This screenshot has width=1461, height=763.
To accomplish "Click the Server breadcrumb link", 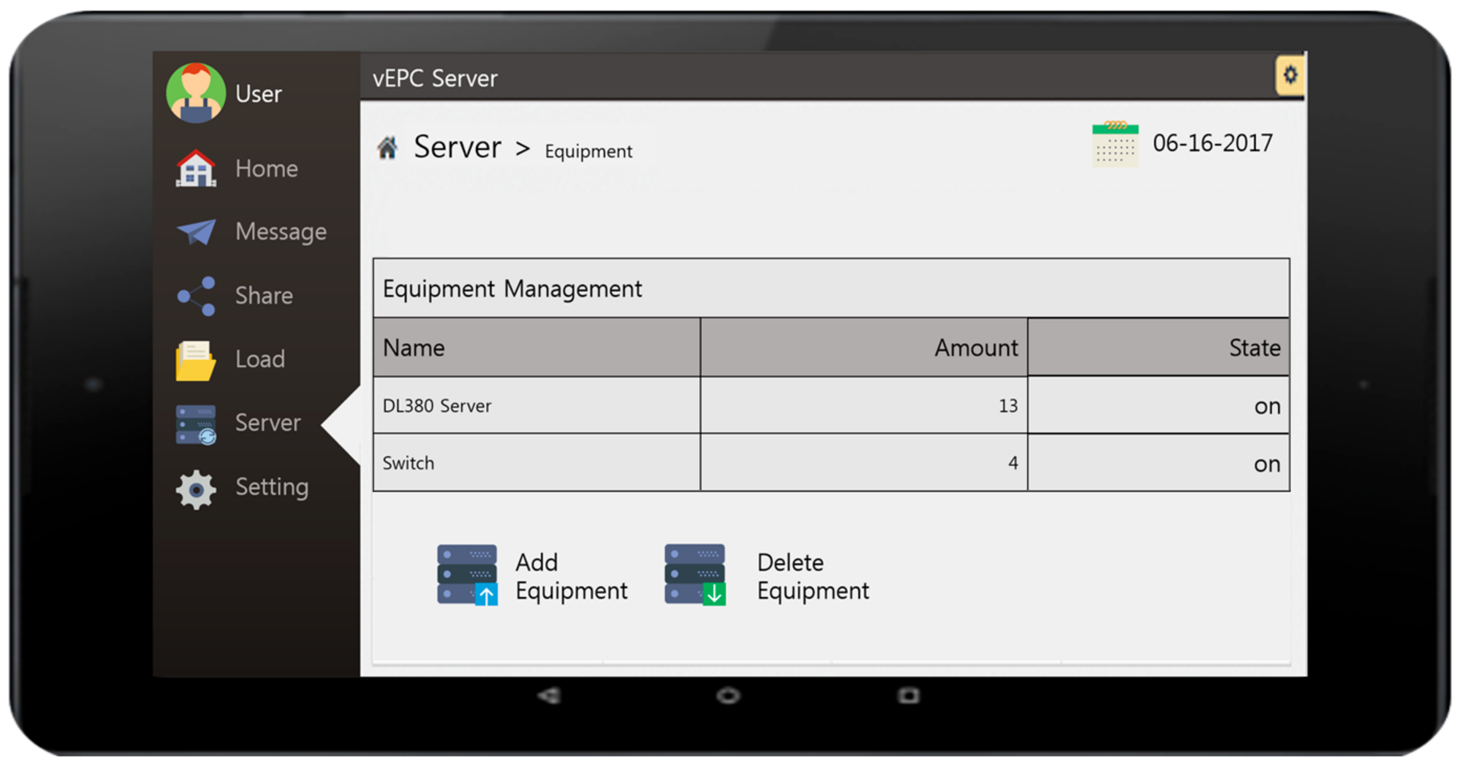I will click(457, 147).
